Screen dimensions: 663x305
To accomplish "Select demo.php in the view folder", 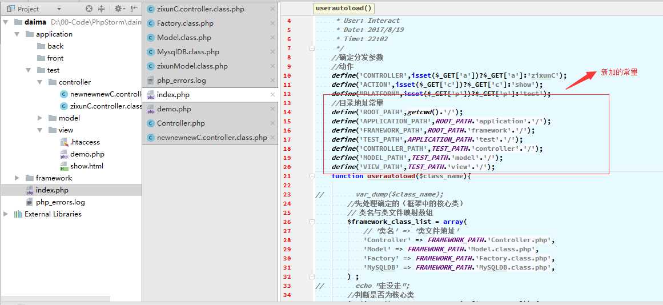I will click(x=87, y=154).
